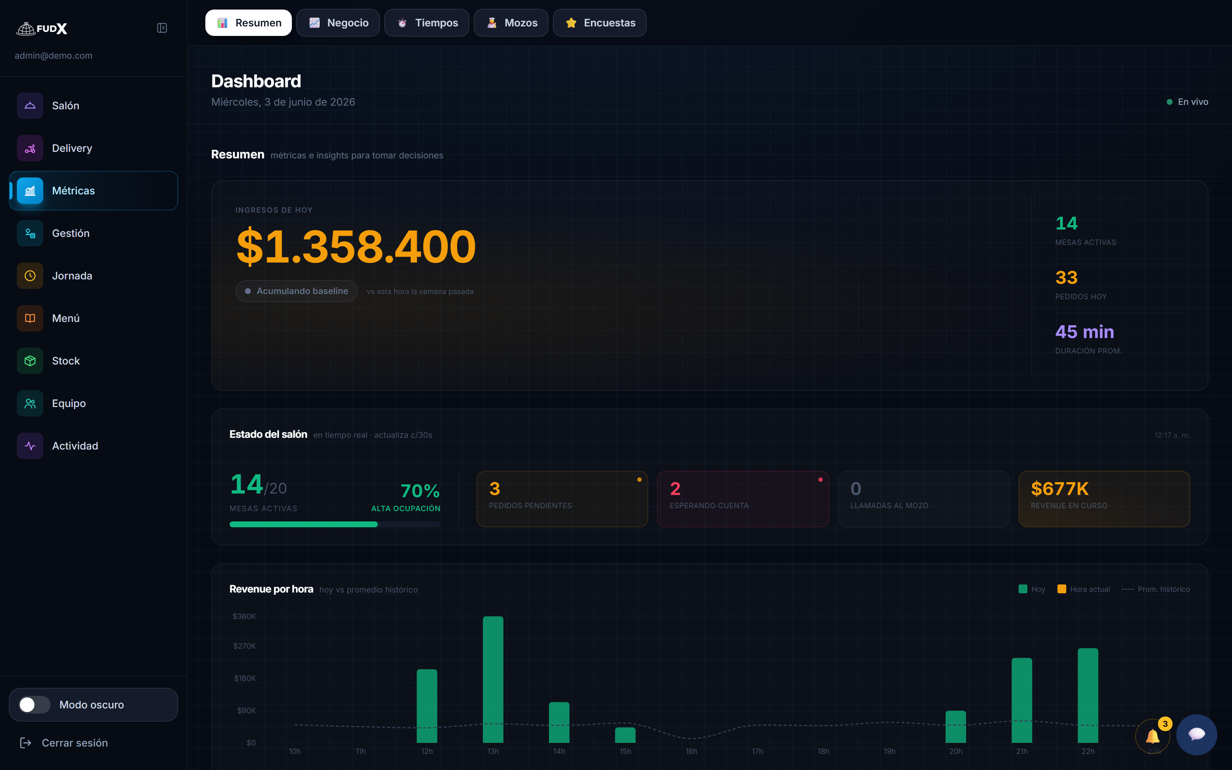Click the Acumulando baseline badge
The width and height of the screenshot is (1232, 770).
296,291
